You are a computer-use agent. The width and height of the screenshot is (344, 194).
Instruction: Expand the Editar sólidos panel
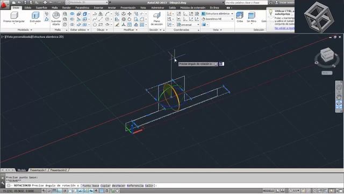click(x=80, y=30)
